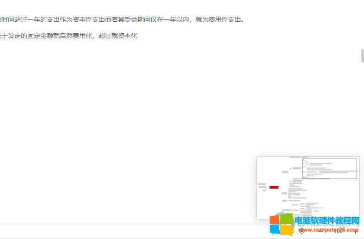Click the green viewport box in minimap
The width and height of the screenshot is (364, 239).
coord(329,168)
